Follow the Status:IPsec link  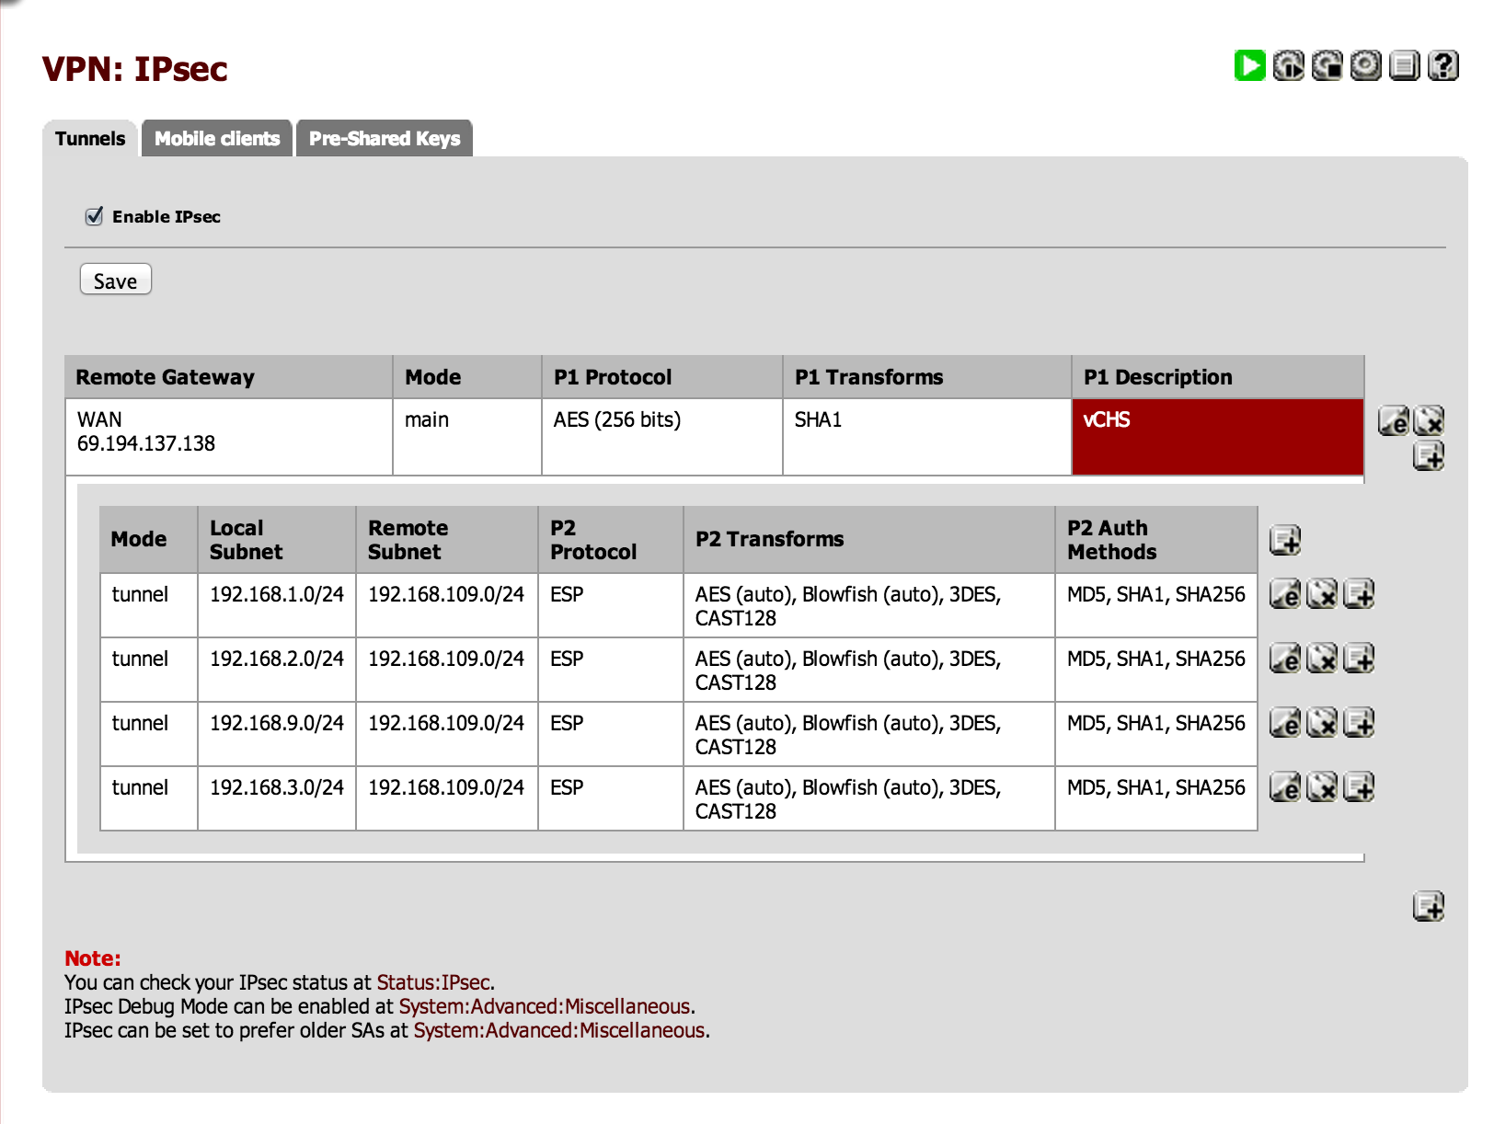click(x=432, y=982)
